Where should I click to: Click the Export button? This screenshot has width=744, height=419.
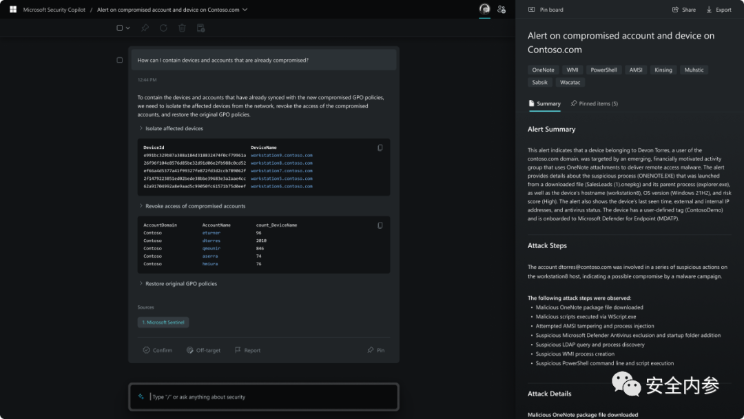tap(719, 10)
